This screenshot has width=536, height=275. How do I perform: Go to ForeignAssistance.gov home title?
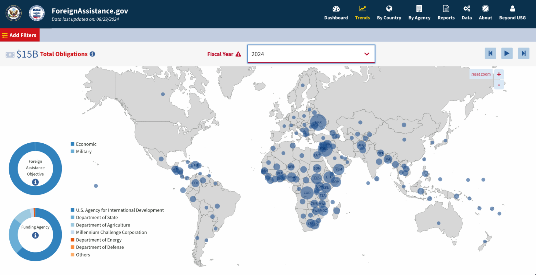(x=90, y=11)
